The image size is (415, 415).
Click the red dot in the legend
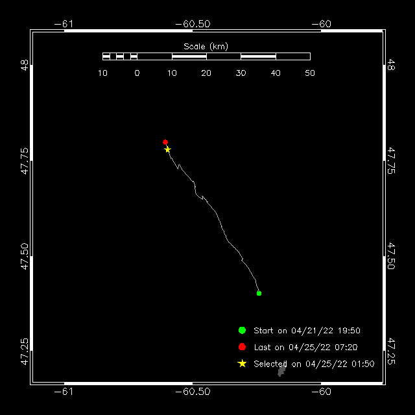(x=242, y=347)
